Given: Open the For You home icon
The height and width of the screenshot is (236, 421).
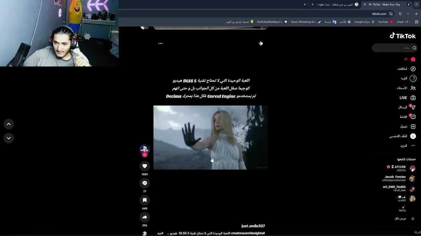Looking at the screenshot, I should coord(413,59).
